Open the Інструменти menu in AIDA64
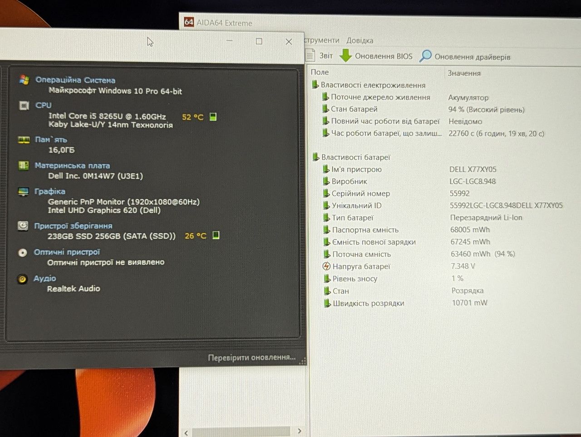This screenshot has width=581, height=437. coord(322,40)
